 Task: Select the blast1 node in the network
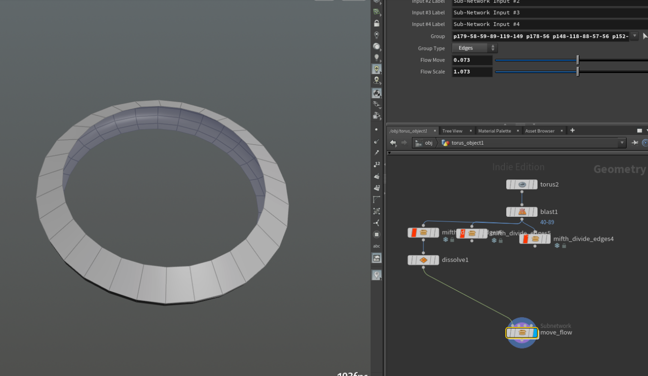point(521,212)
